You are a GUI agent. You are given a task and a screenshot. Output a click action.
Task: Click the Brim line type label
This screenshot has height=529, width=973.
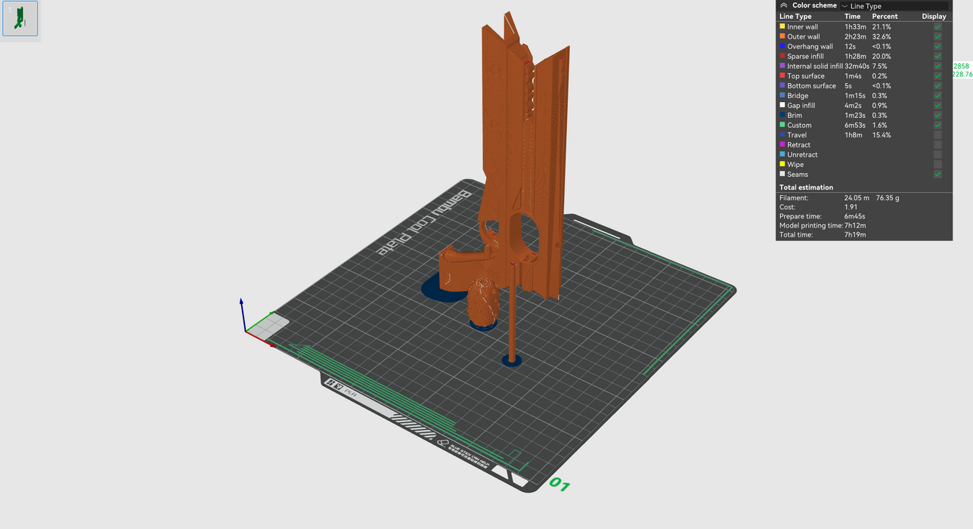[795, 116]
